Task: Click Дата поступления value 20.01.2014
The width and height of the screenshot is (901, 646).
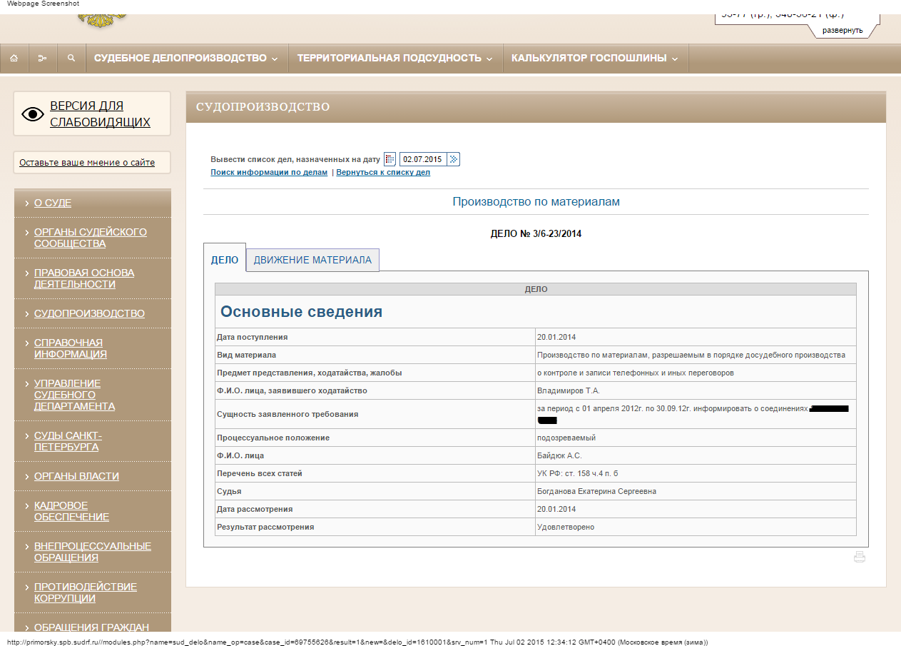Action: [556, 337]
